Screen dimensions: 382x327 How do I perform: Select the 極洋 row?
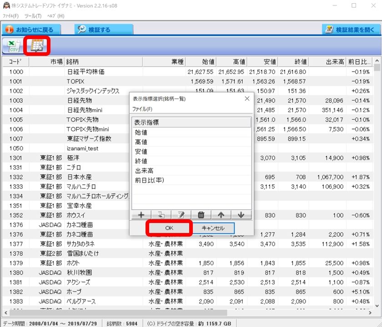187,158
